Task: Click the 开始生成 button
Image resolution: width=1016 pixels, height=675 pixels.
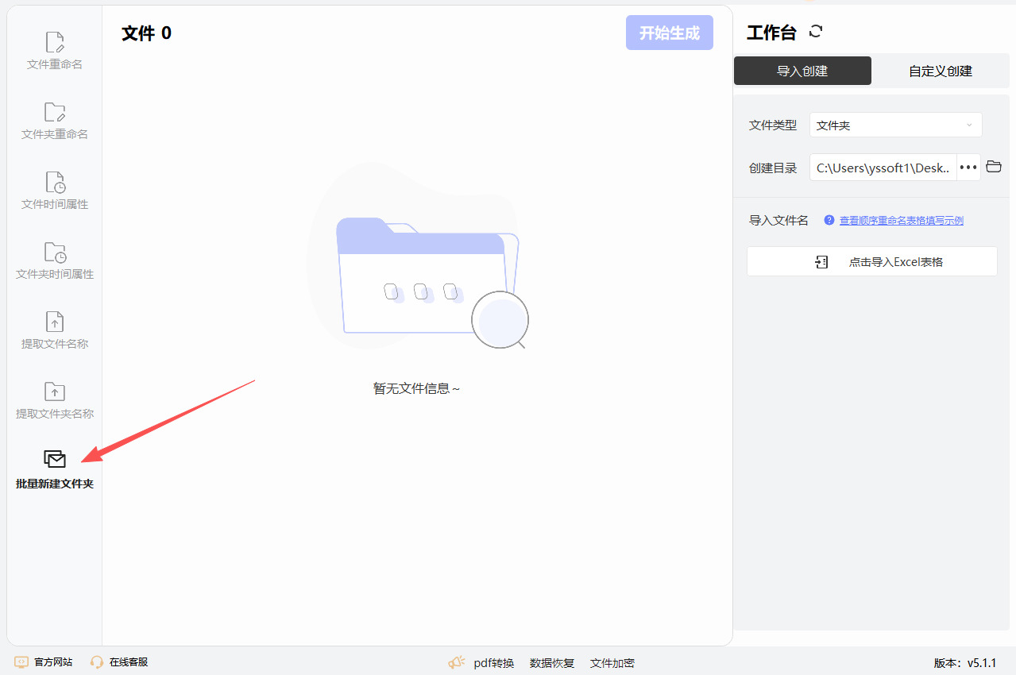Action: (x=670, y=33)
